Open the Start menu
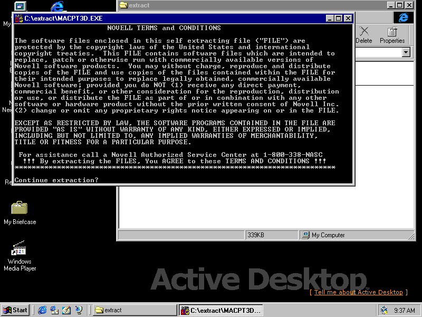Viewport: 422px width, 317px height. click(15, 310)
